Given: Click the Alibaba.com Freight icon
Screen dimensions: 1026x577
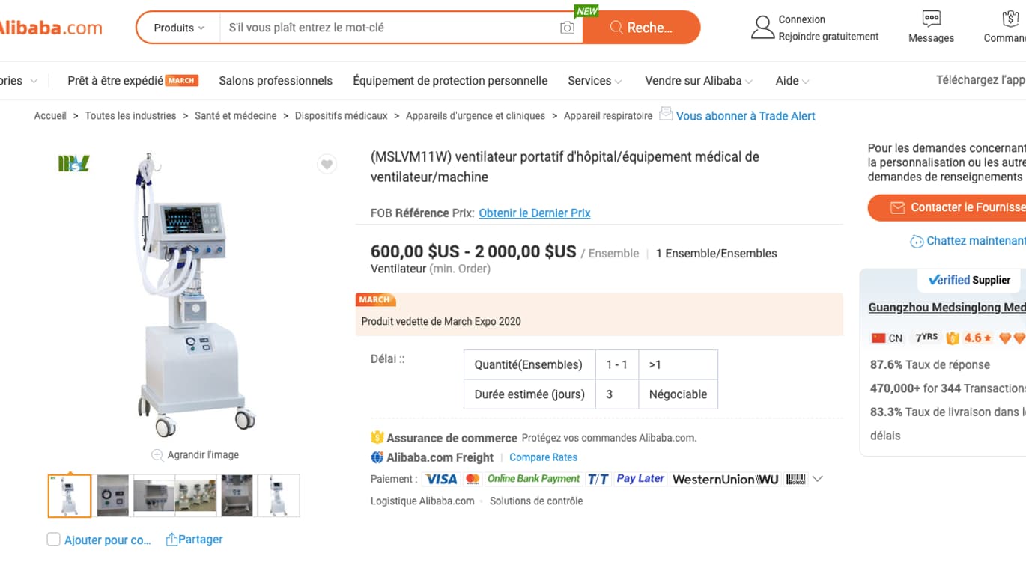Looking at the screenshot, I should tap(377, 457).
